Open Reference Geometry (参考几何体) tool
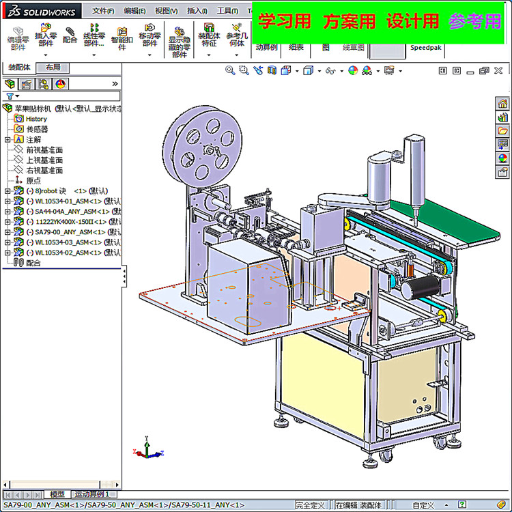The height and width of the screenshot is (512, 512). (237, 35)
